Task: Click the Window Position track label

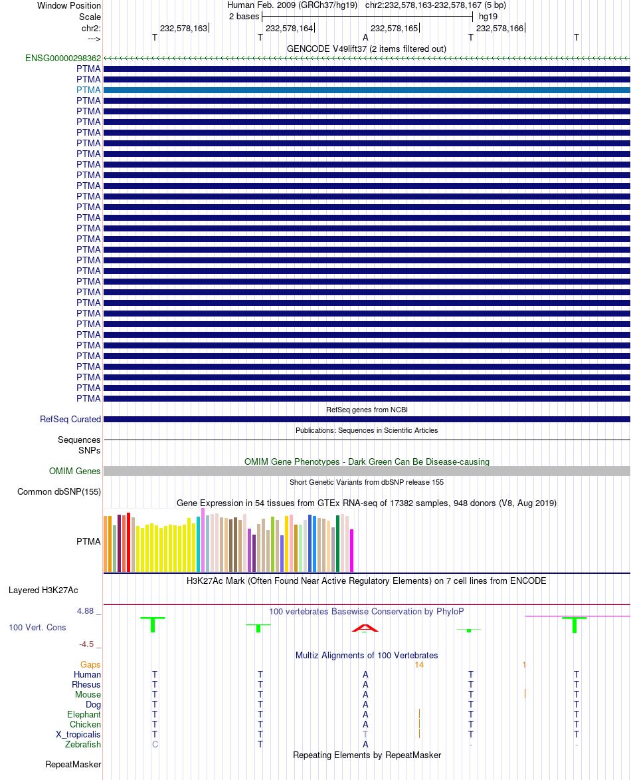Action: pos(68,5)
